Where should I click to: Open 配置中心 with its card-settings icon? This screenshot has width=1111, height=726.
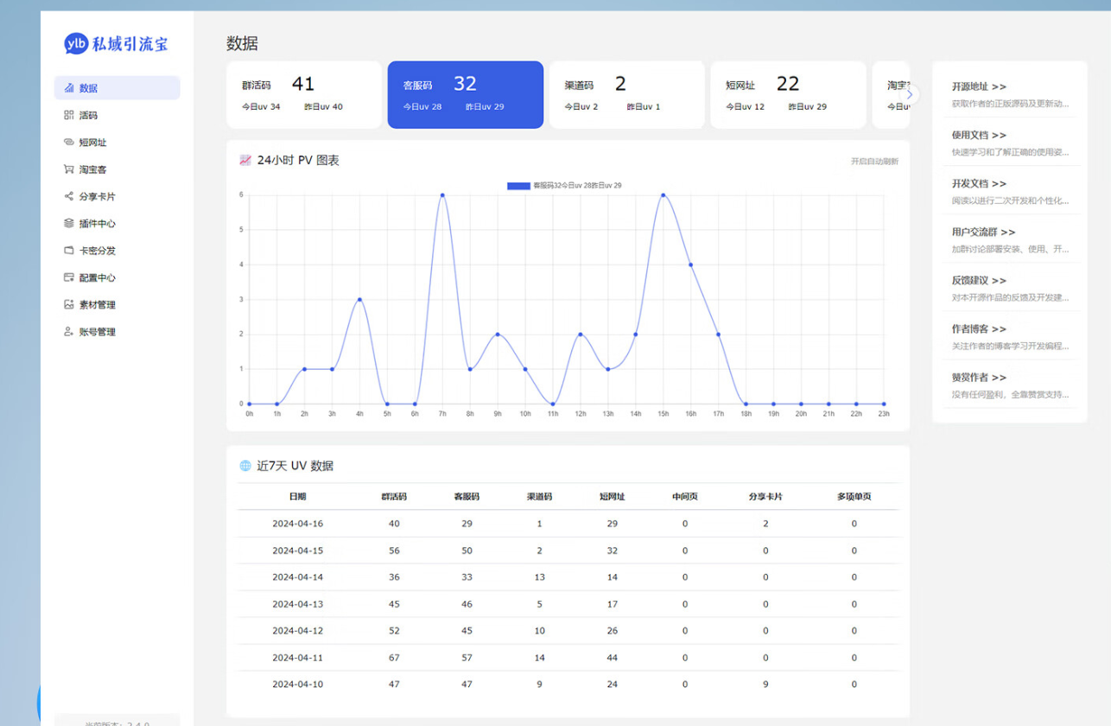pos(69,277)
